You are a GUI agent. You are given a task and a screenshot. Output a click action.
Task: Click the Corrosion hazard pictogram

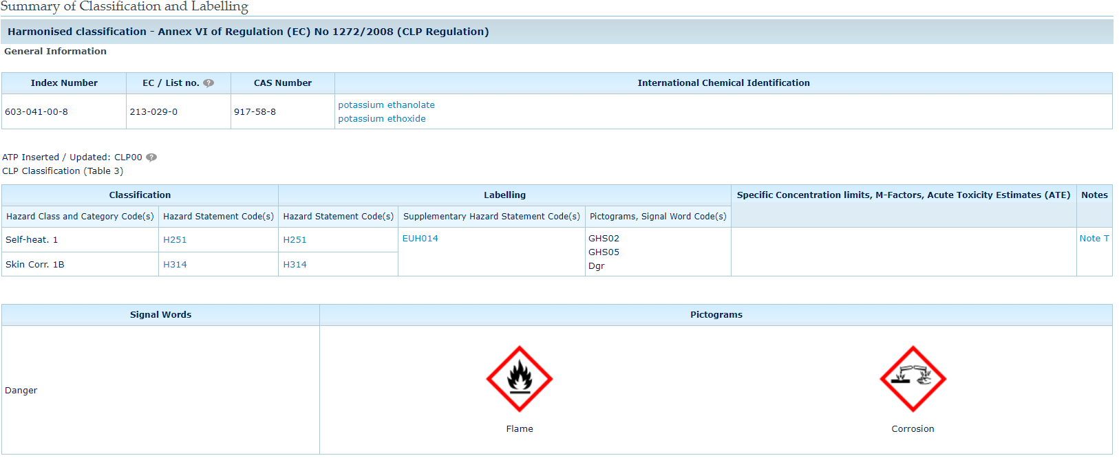[x=913, y=379]
